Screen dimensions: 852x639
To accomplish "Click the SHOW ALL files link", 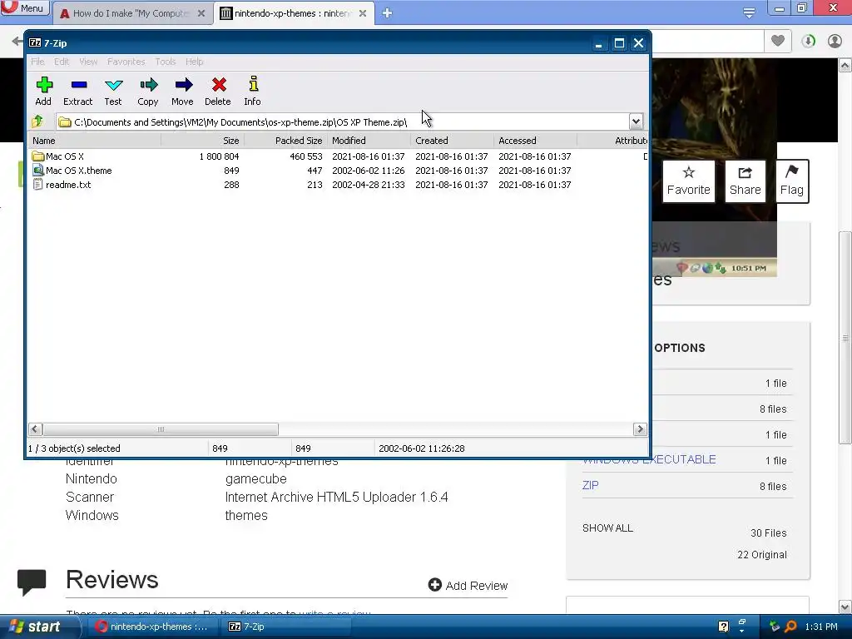I will 607,528.
